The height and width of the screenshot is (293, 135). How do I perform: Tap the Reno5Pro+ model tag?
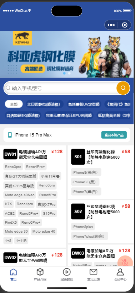click(x=29, y=213)
